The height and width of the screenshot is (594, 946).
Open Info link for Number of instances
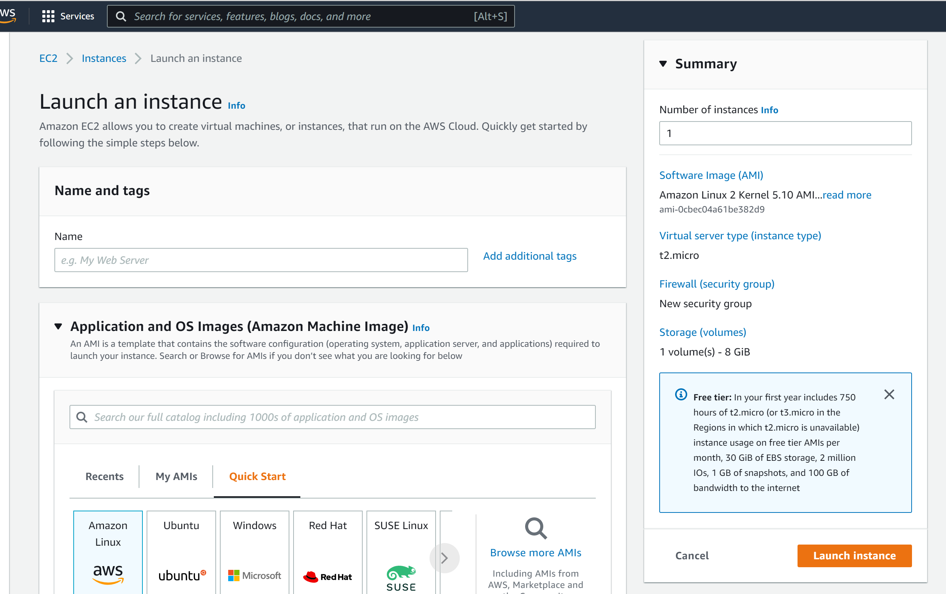pos(769,110)
